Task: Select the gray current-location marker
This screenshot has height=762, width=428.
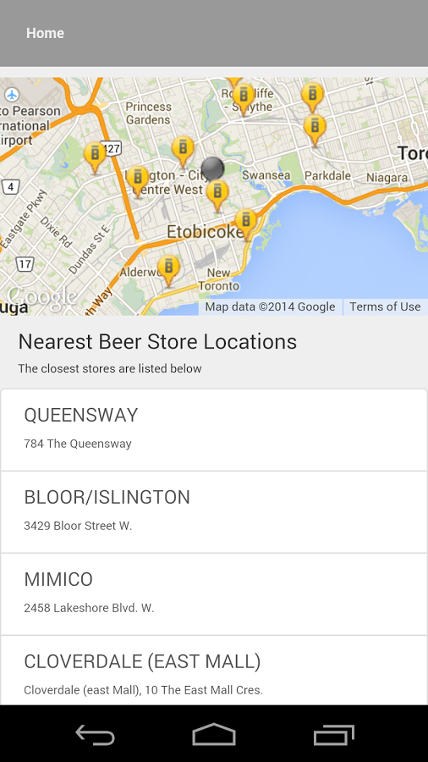Action: 212,168
